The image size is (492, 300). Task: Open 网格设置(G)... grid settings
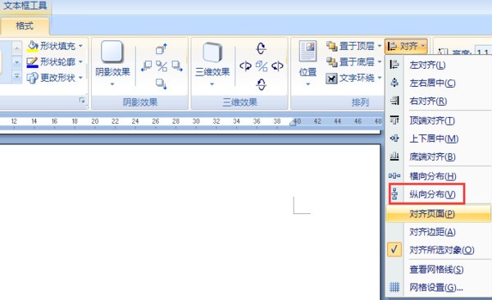(x=439, y=287)
